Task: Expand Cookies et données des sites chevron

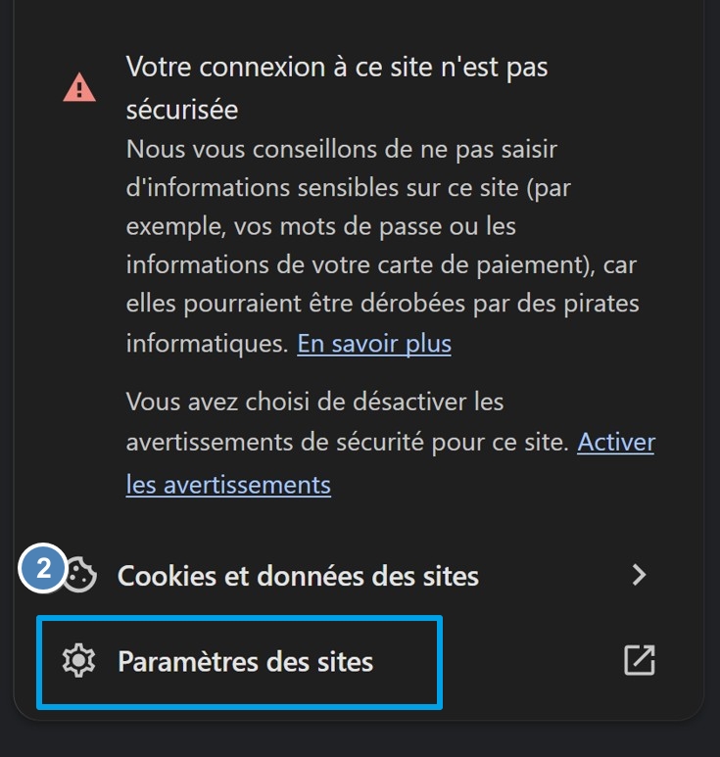Action: (639, 575)
